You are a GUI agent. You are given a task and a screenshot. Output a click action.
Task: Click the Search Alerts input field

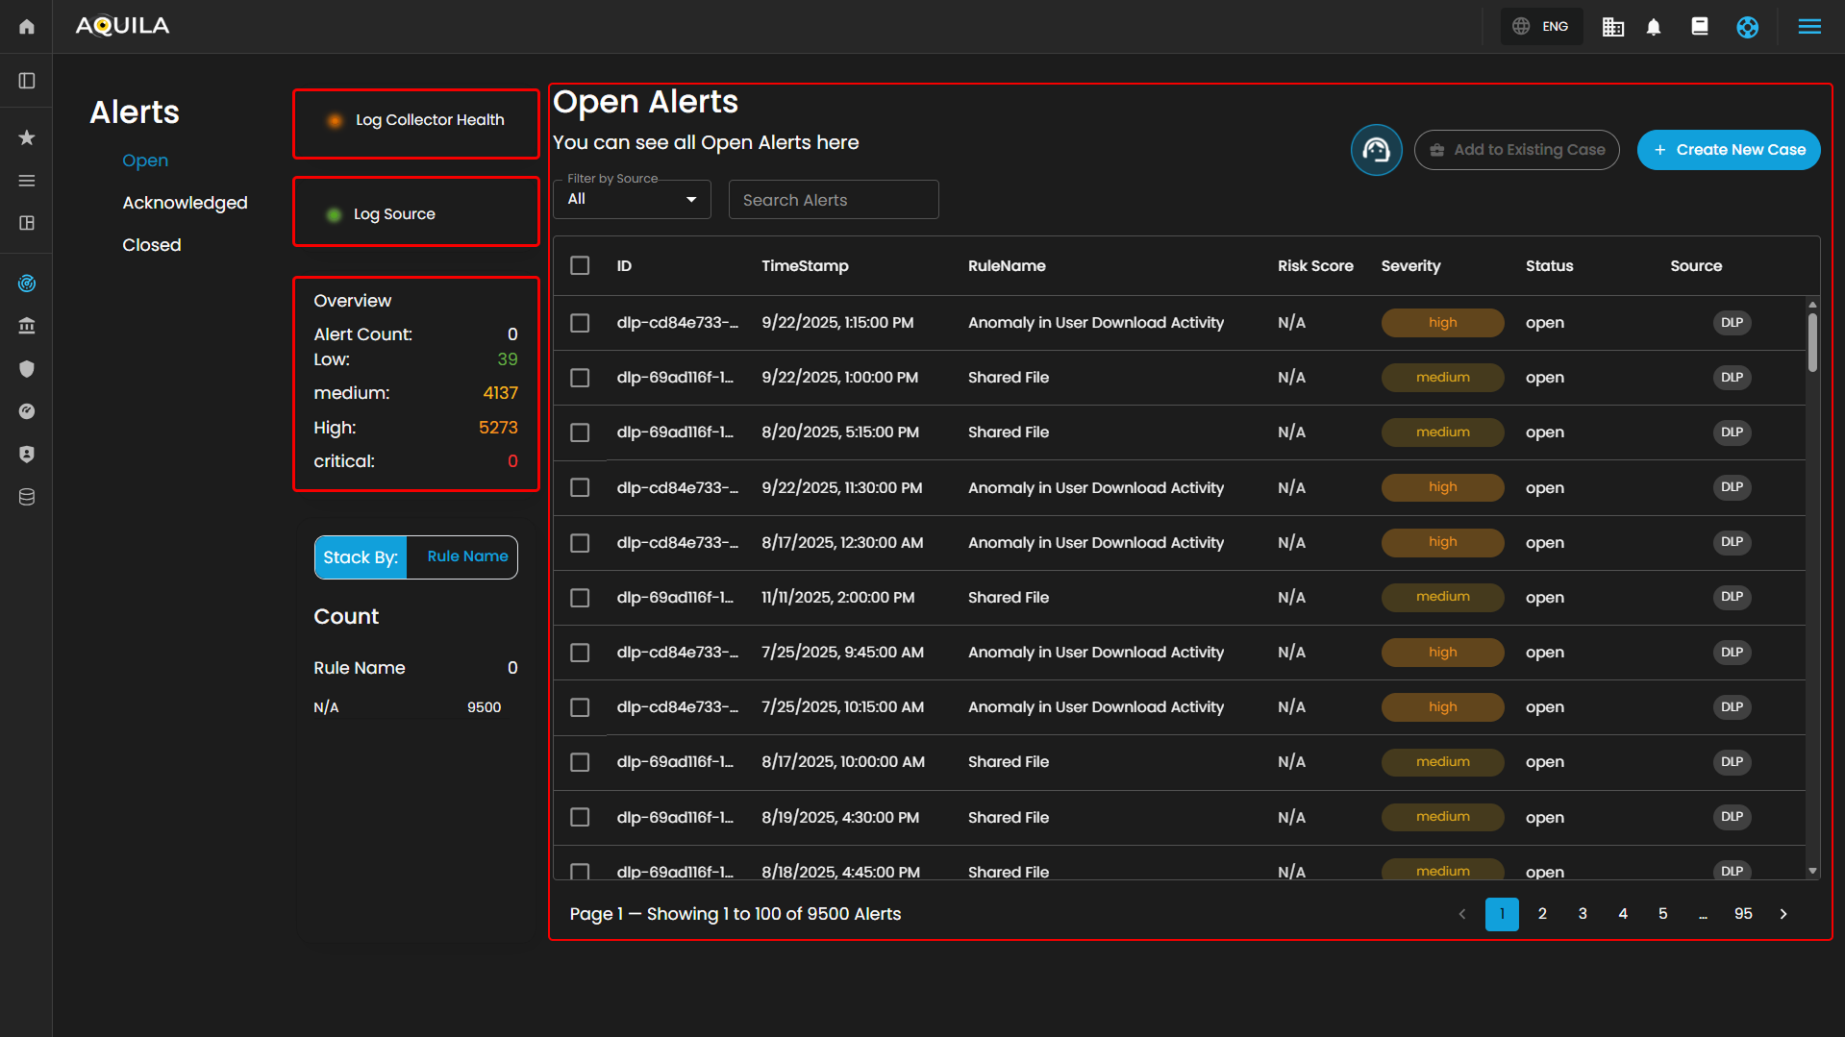[833, 200]
